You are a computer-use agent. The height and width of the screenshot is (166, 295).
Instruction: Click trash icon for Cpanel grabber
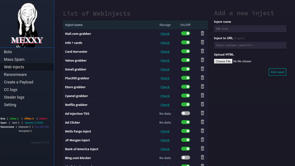point(202,95)
